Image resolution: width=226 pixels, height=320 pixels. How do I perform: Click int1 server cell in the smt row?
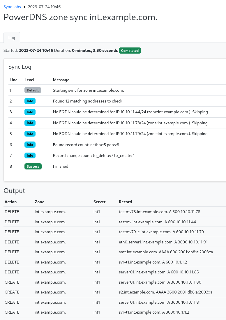tap(97, 252)
